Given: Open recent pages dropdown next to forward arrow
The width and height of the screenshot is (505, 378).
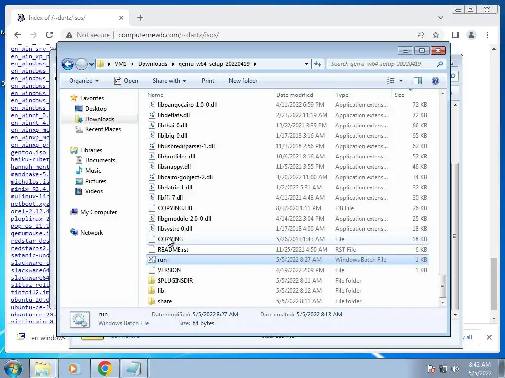Looking at the screenshot, I should 91,64.
